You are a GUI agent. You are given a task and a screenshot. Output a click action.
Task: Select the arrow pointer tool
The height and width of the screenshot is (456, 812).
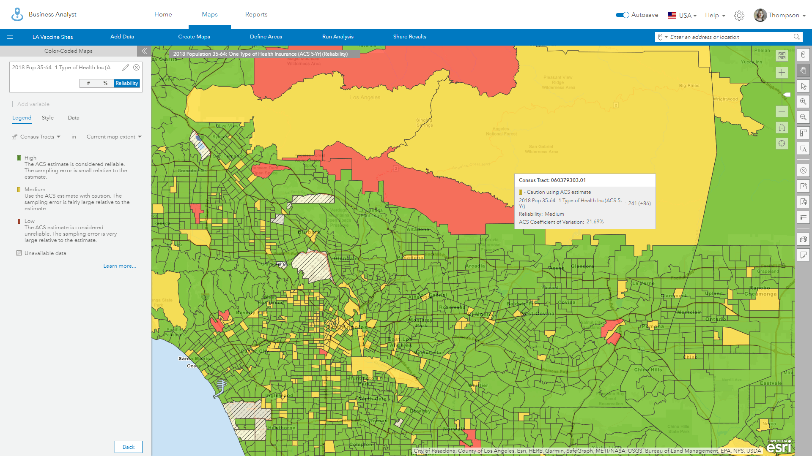[x=803, y=86]
